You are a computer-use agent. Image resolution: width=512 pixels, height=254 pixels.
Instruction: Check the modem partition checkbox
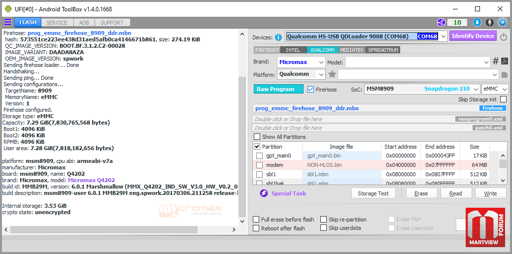pyautogui.click(x=259, y=165)
